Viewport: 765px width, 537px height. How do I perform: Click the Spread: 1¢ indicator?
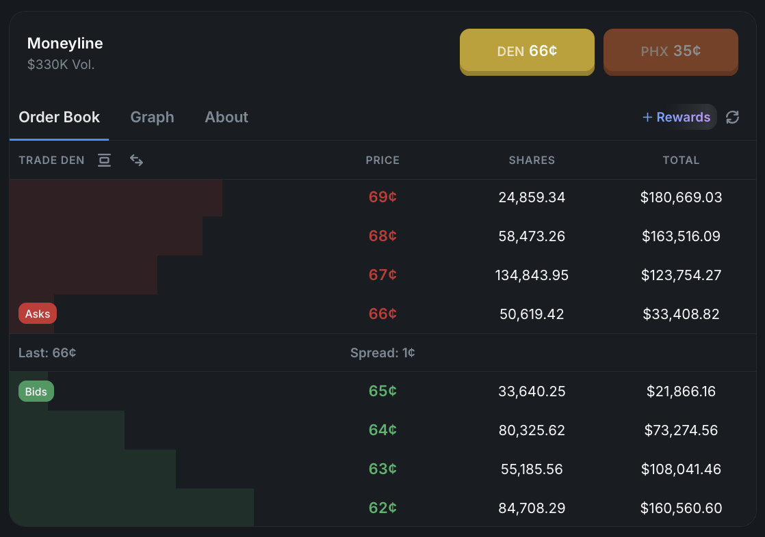(x=382, y=353)
